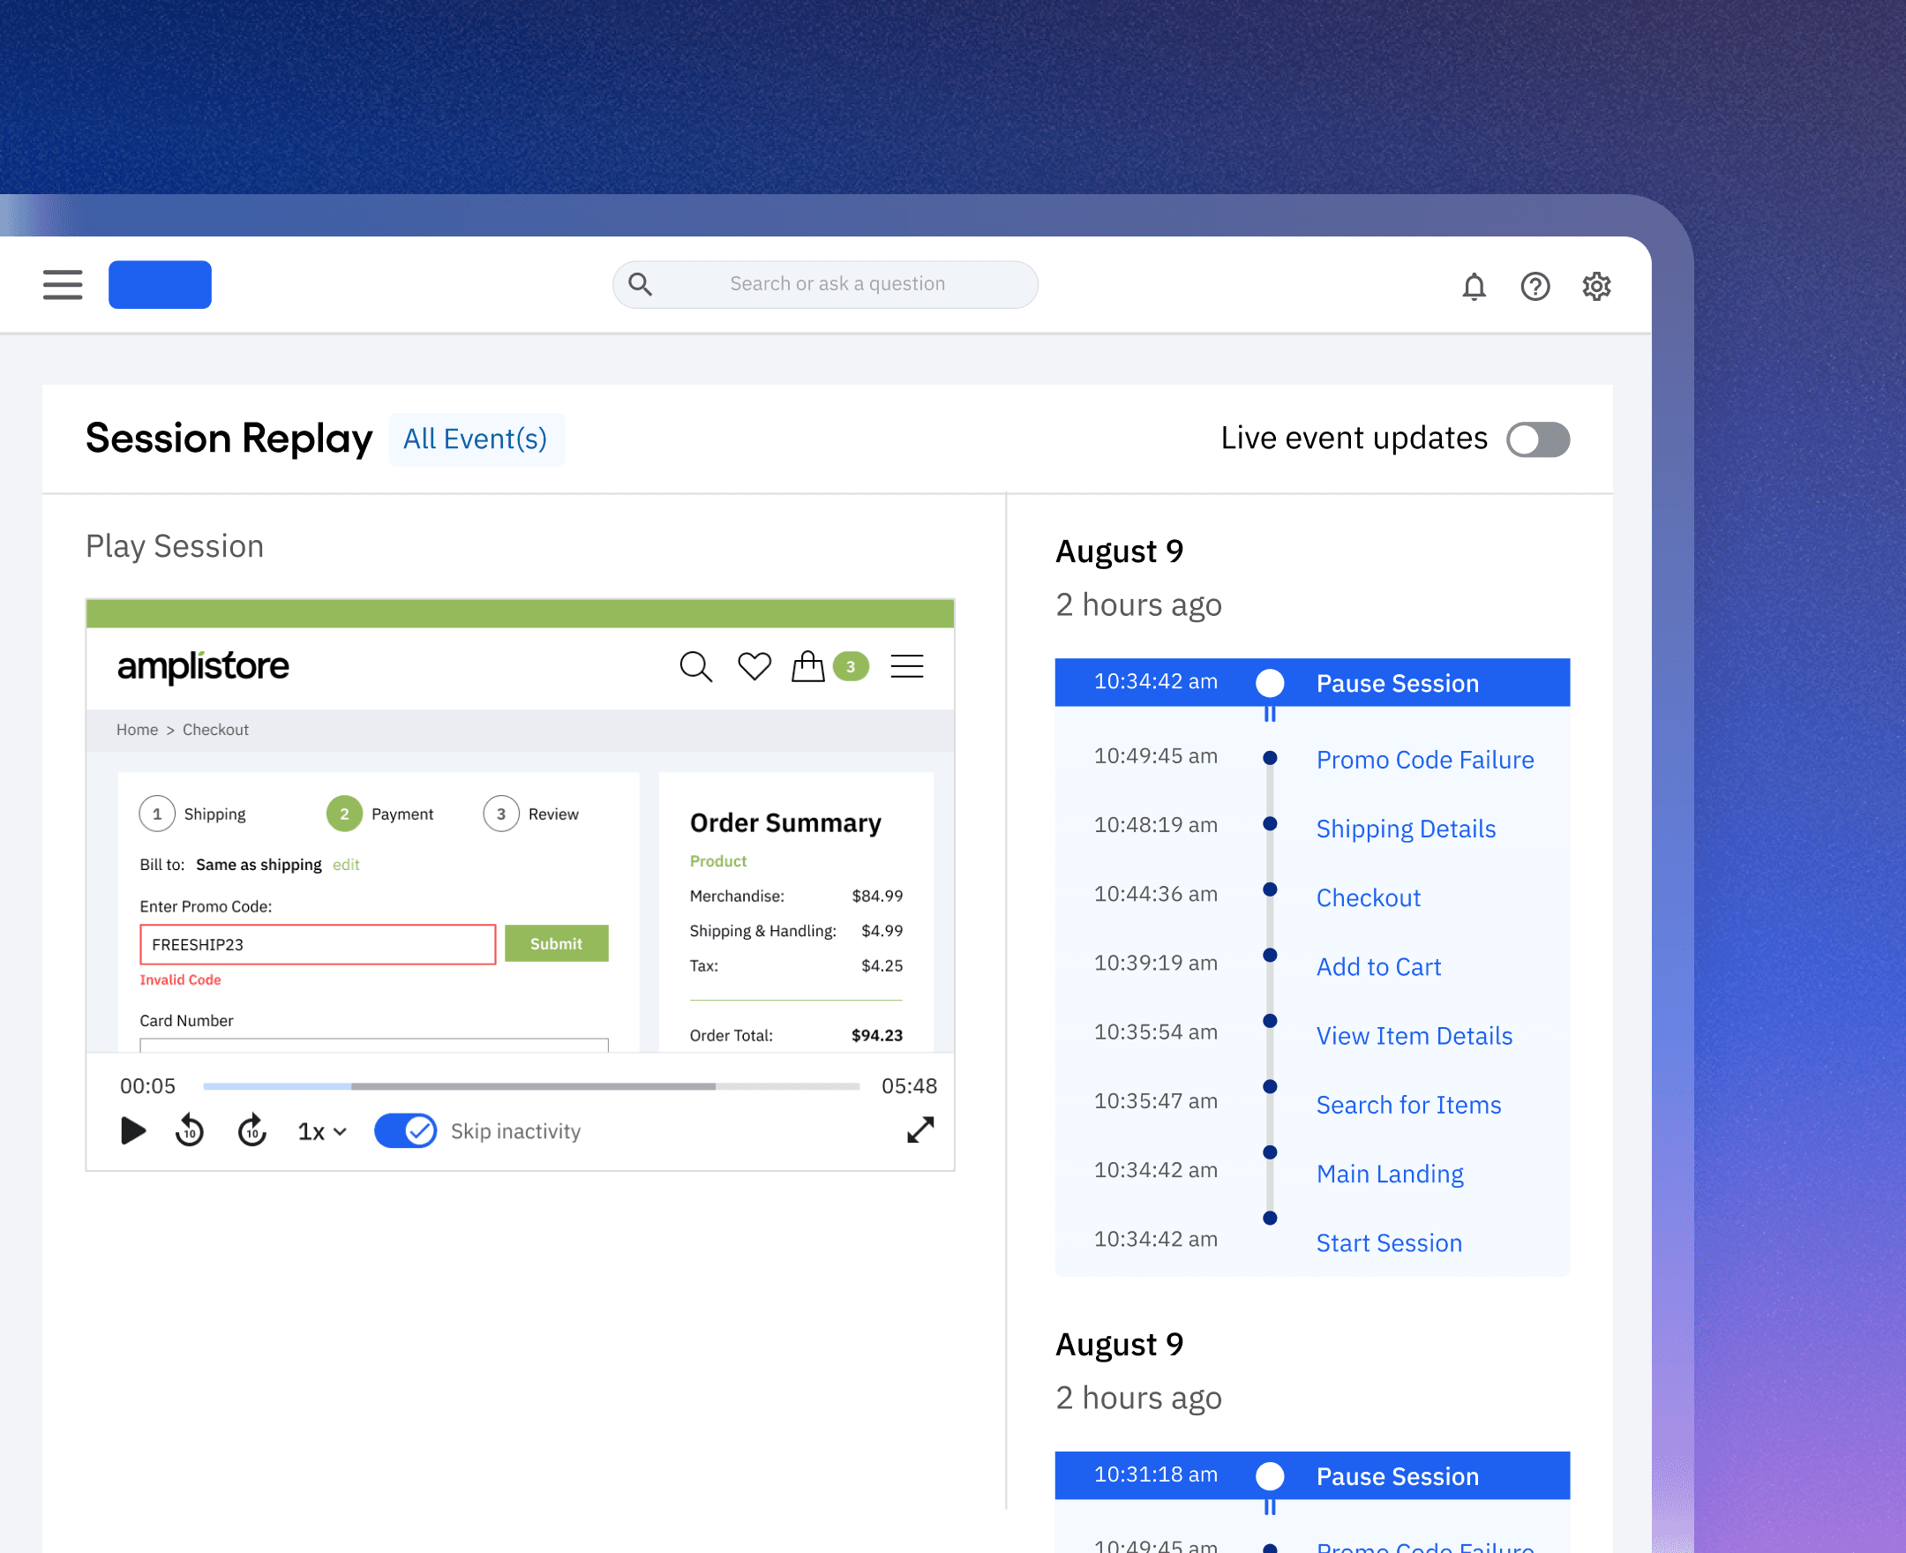The image size is (1906, 1553).
Task: Toggle Live event updates switch
Action: [x=1537, y=439]
